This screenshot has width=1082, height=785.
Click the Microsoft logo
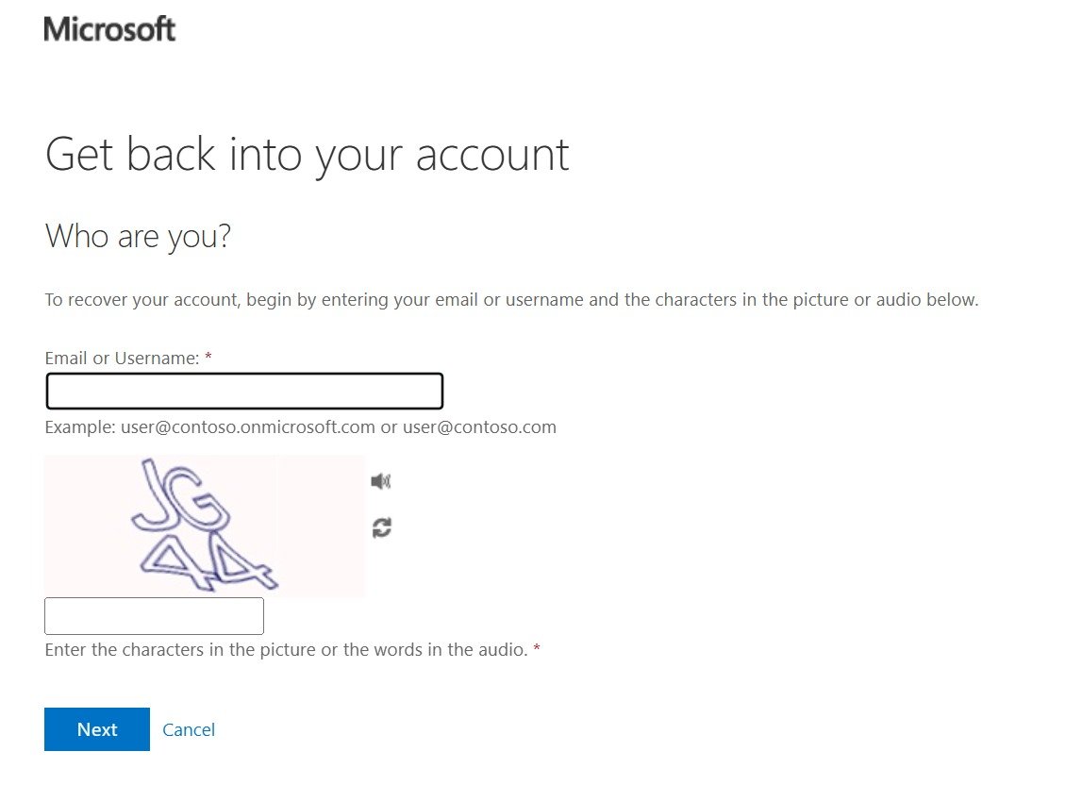(109, 29)
